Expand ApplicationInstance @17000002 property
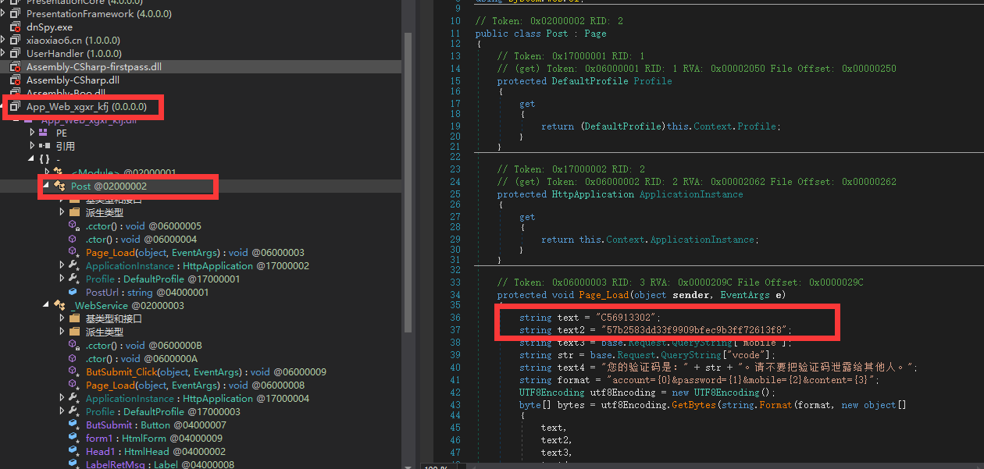 [62, 266]
